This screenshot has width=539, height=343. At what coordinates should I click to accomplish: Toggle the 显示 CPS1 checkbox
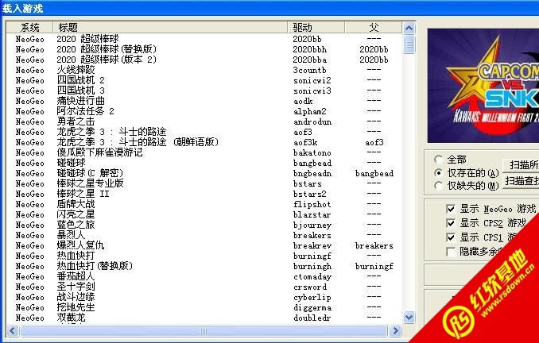point(452,237)
